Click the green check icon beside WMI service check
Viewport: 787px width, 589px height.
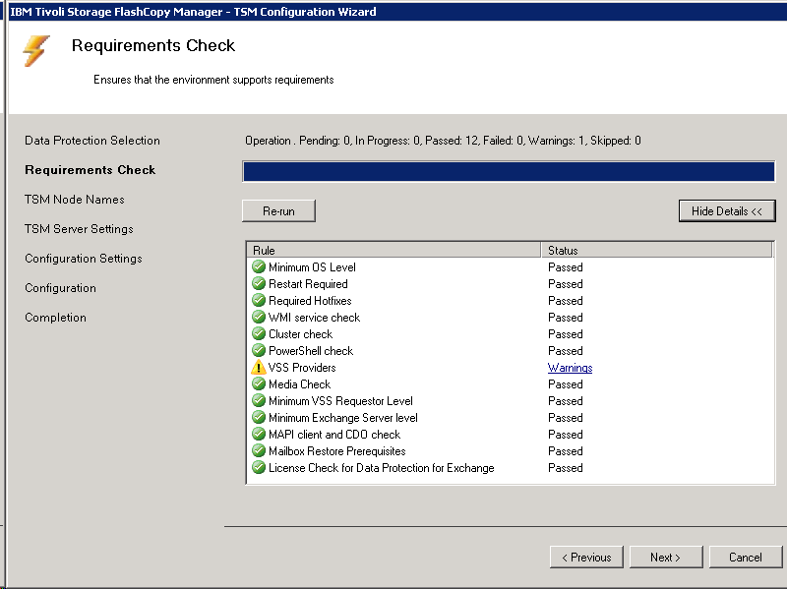(259, 318)
